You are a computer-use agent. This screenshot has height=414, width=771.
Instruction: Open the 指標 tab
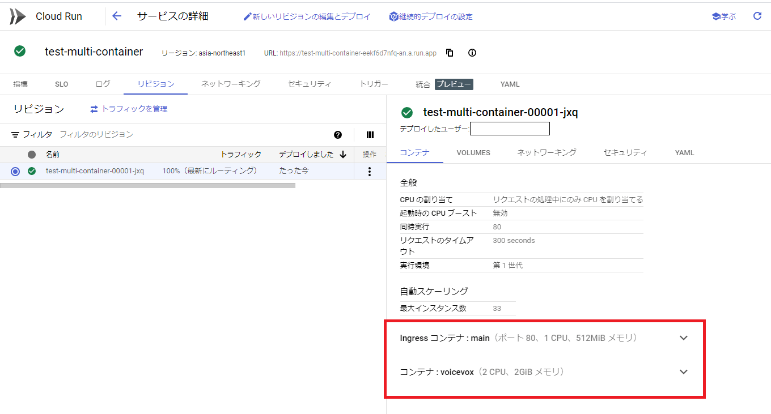coord(20,84)
